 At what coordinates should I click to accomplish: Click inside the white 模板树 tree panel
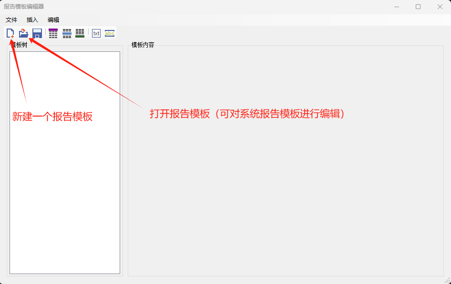65,163
